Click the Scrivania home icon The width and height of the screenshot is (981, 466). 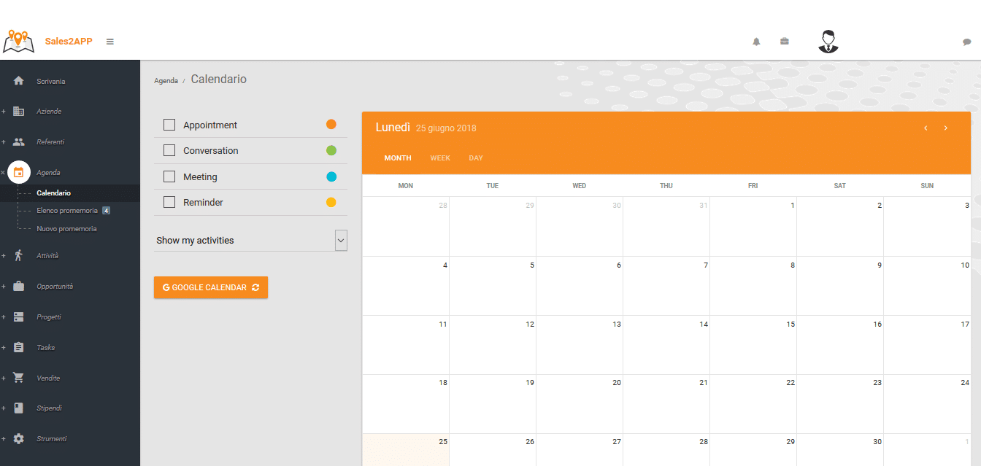pos(19,81)
